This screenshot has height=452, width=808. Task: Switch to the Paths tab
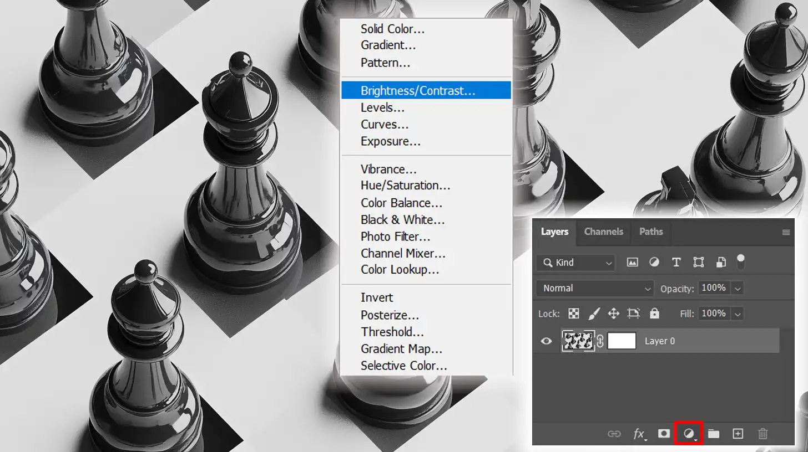(651, 232)
